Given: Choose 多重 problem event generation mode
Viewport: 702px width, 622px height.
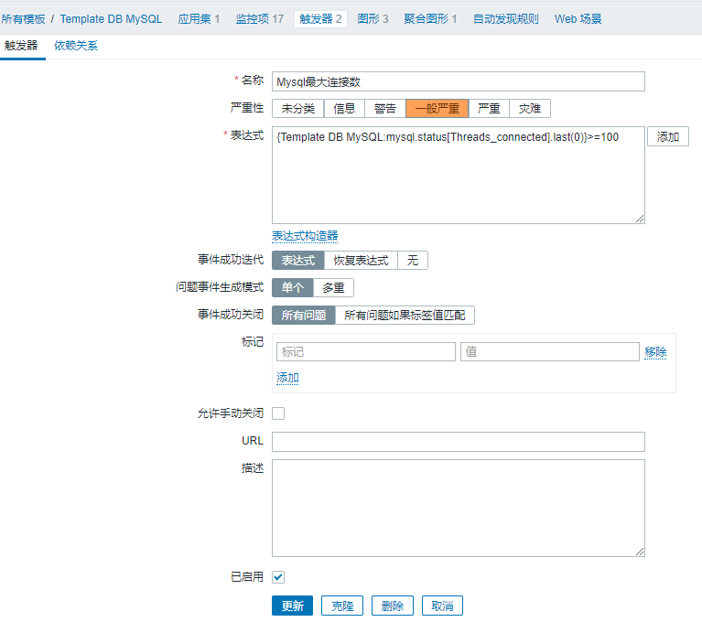Looking at the screenshot, I should 333,288.
